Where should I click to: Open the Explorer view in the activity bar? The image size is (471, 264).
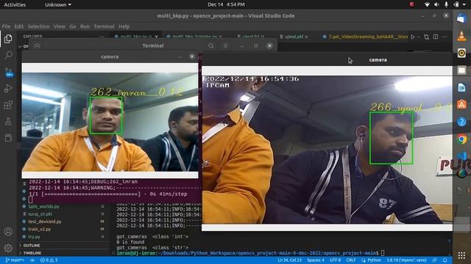(x=8, y=39)
